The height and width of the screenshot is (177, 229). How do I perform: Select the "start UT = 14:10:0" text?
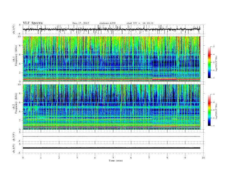(140, 23)
